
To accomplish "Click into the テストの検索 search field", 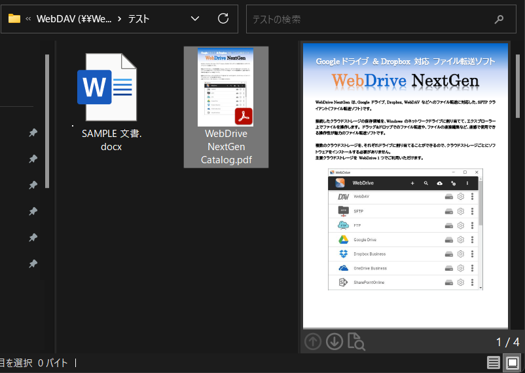I will [367, 19].
